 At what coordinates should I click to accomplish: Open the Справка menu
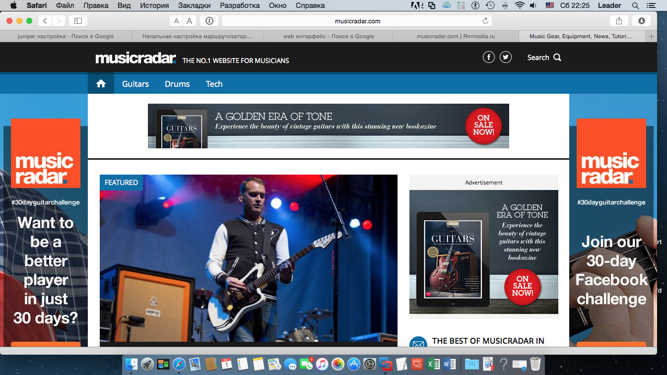tap(310, 5)
